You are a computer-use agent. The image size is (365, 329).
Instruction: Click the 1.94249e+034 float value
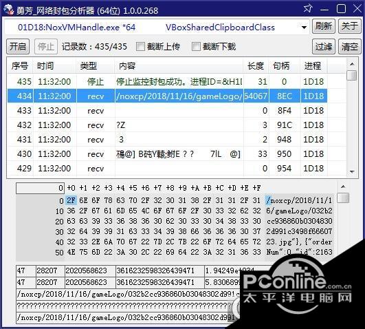tap(230, 270)
